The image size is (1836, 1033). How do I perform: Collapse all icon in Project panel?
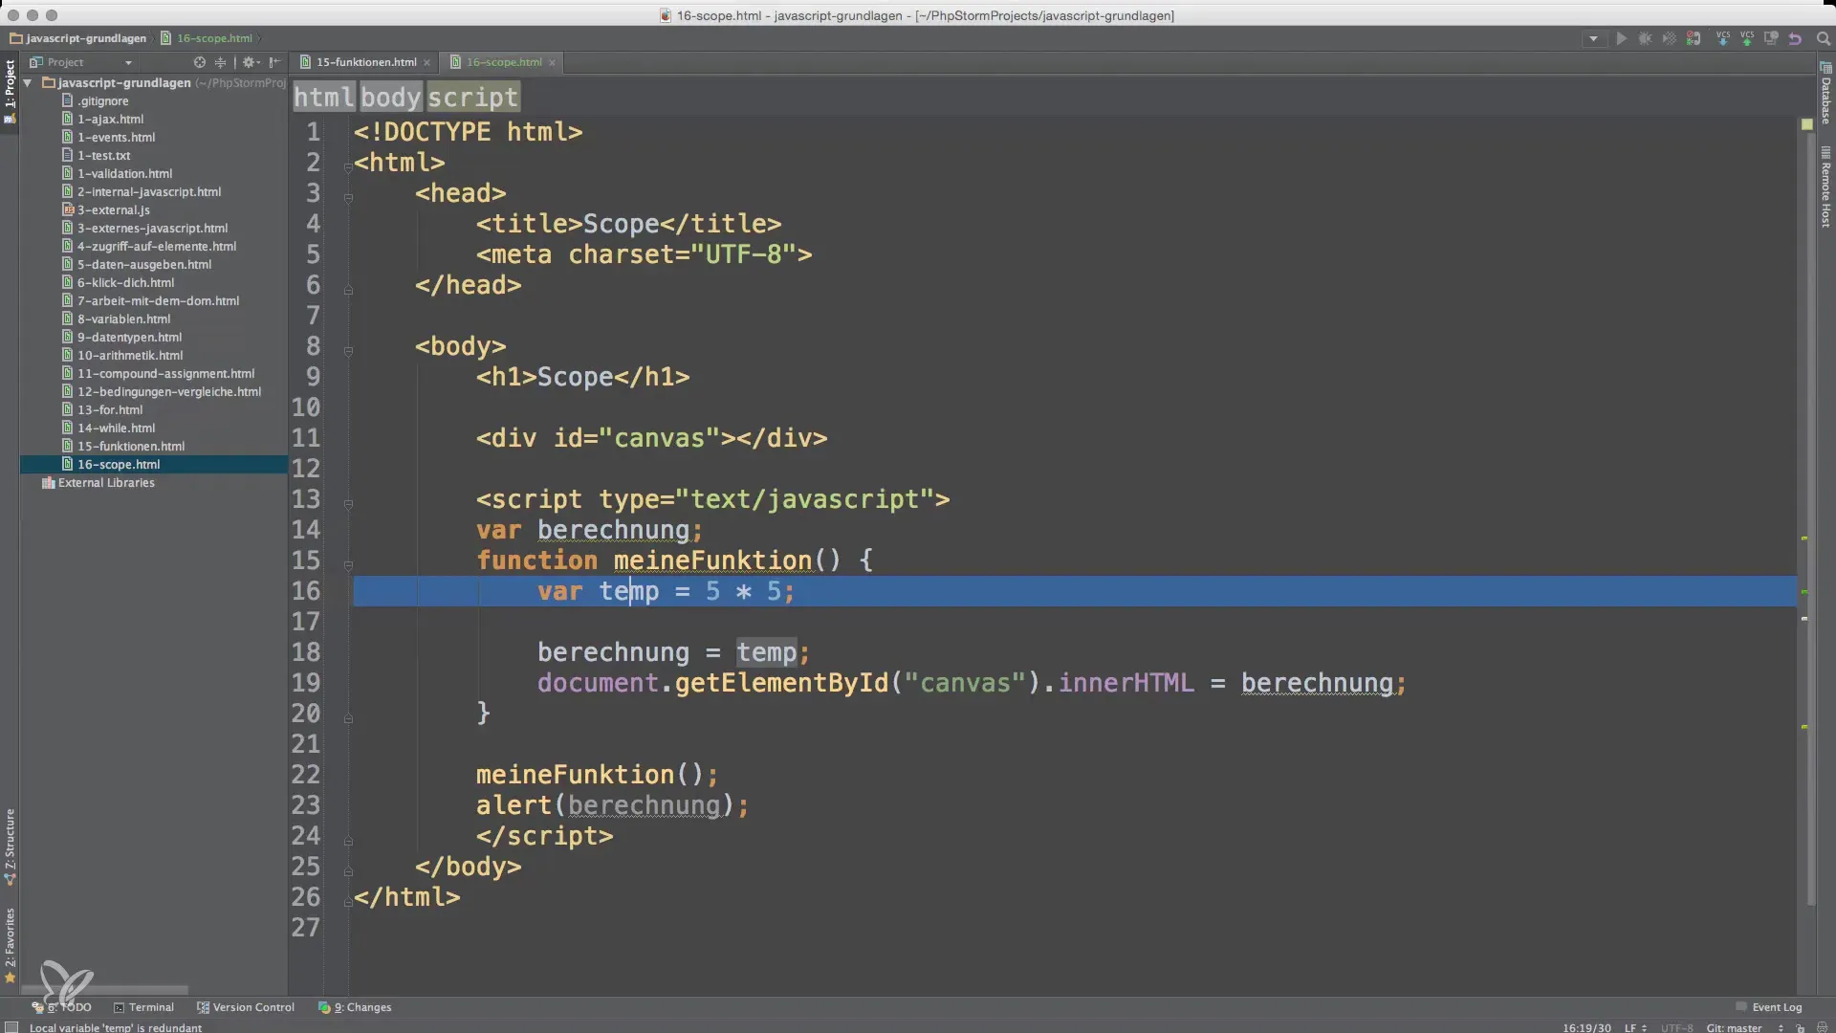pyautogui.click(x=220, y=62)
